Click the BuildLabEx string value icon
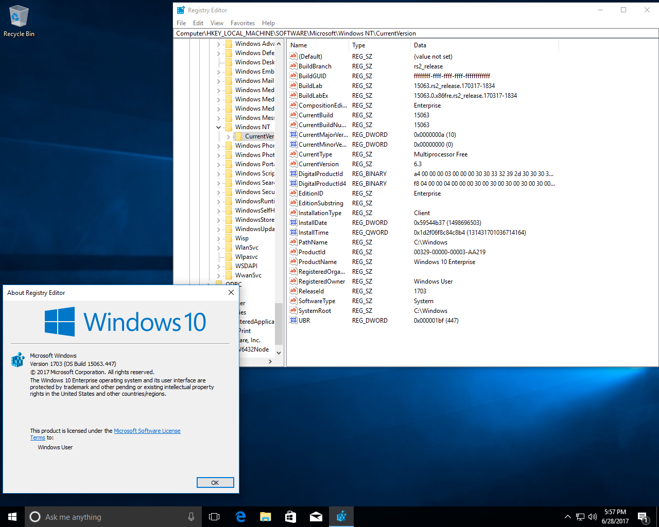659x527 pixels. pos(293,95)
